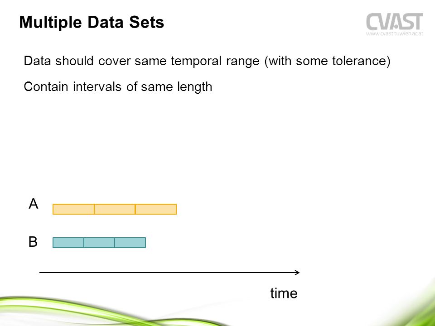Select the 'Data should cover same temporal range' line

(x=207, y=61)
